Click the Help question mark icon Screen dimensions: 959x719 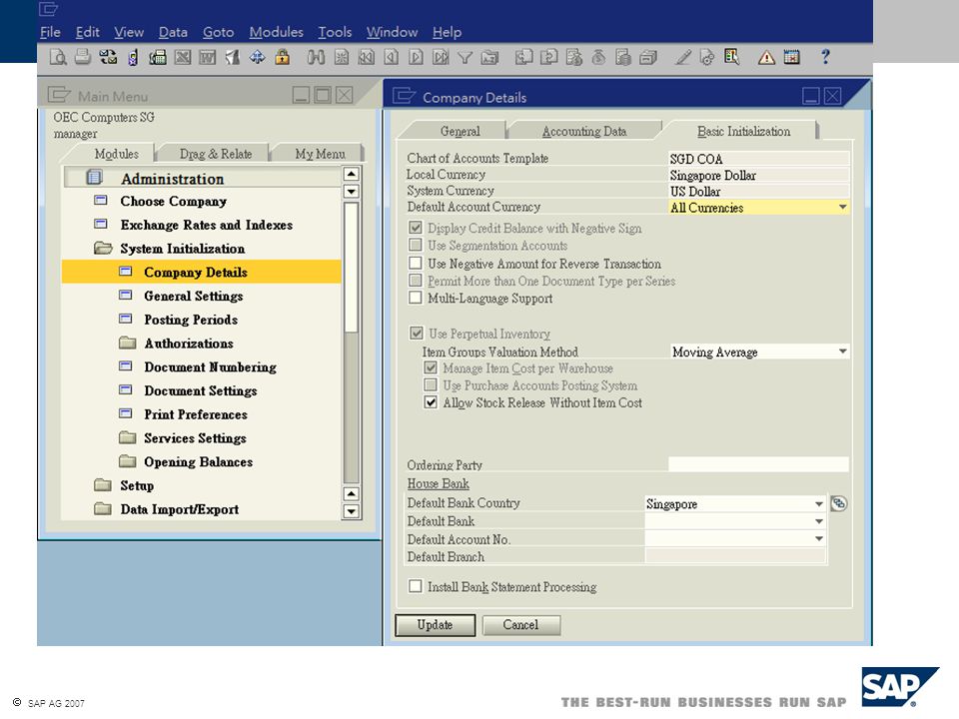coord(825,57)
